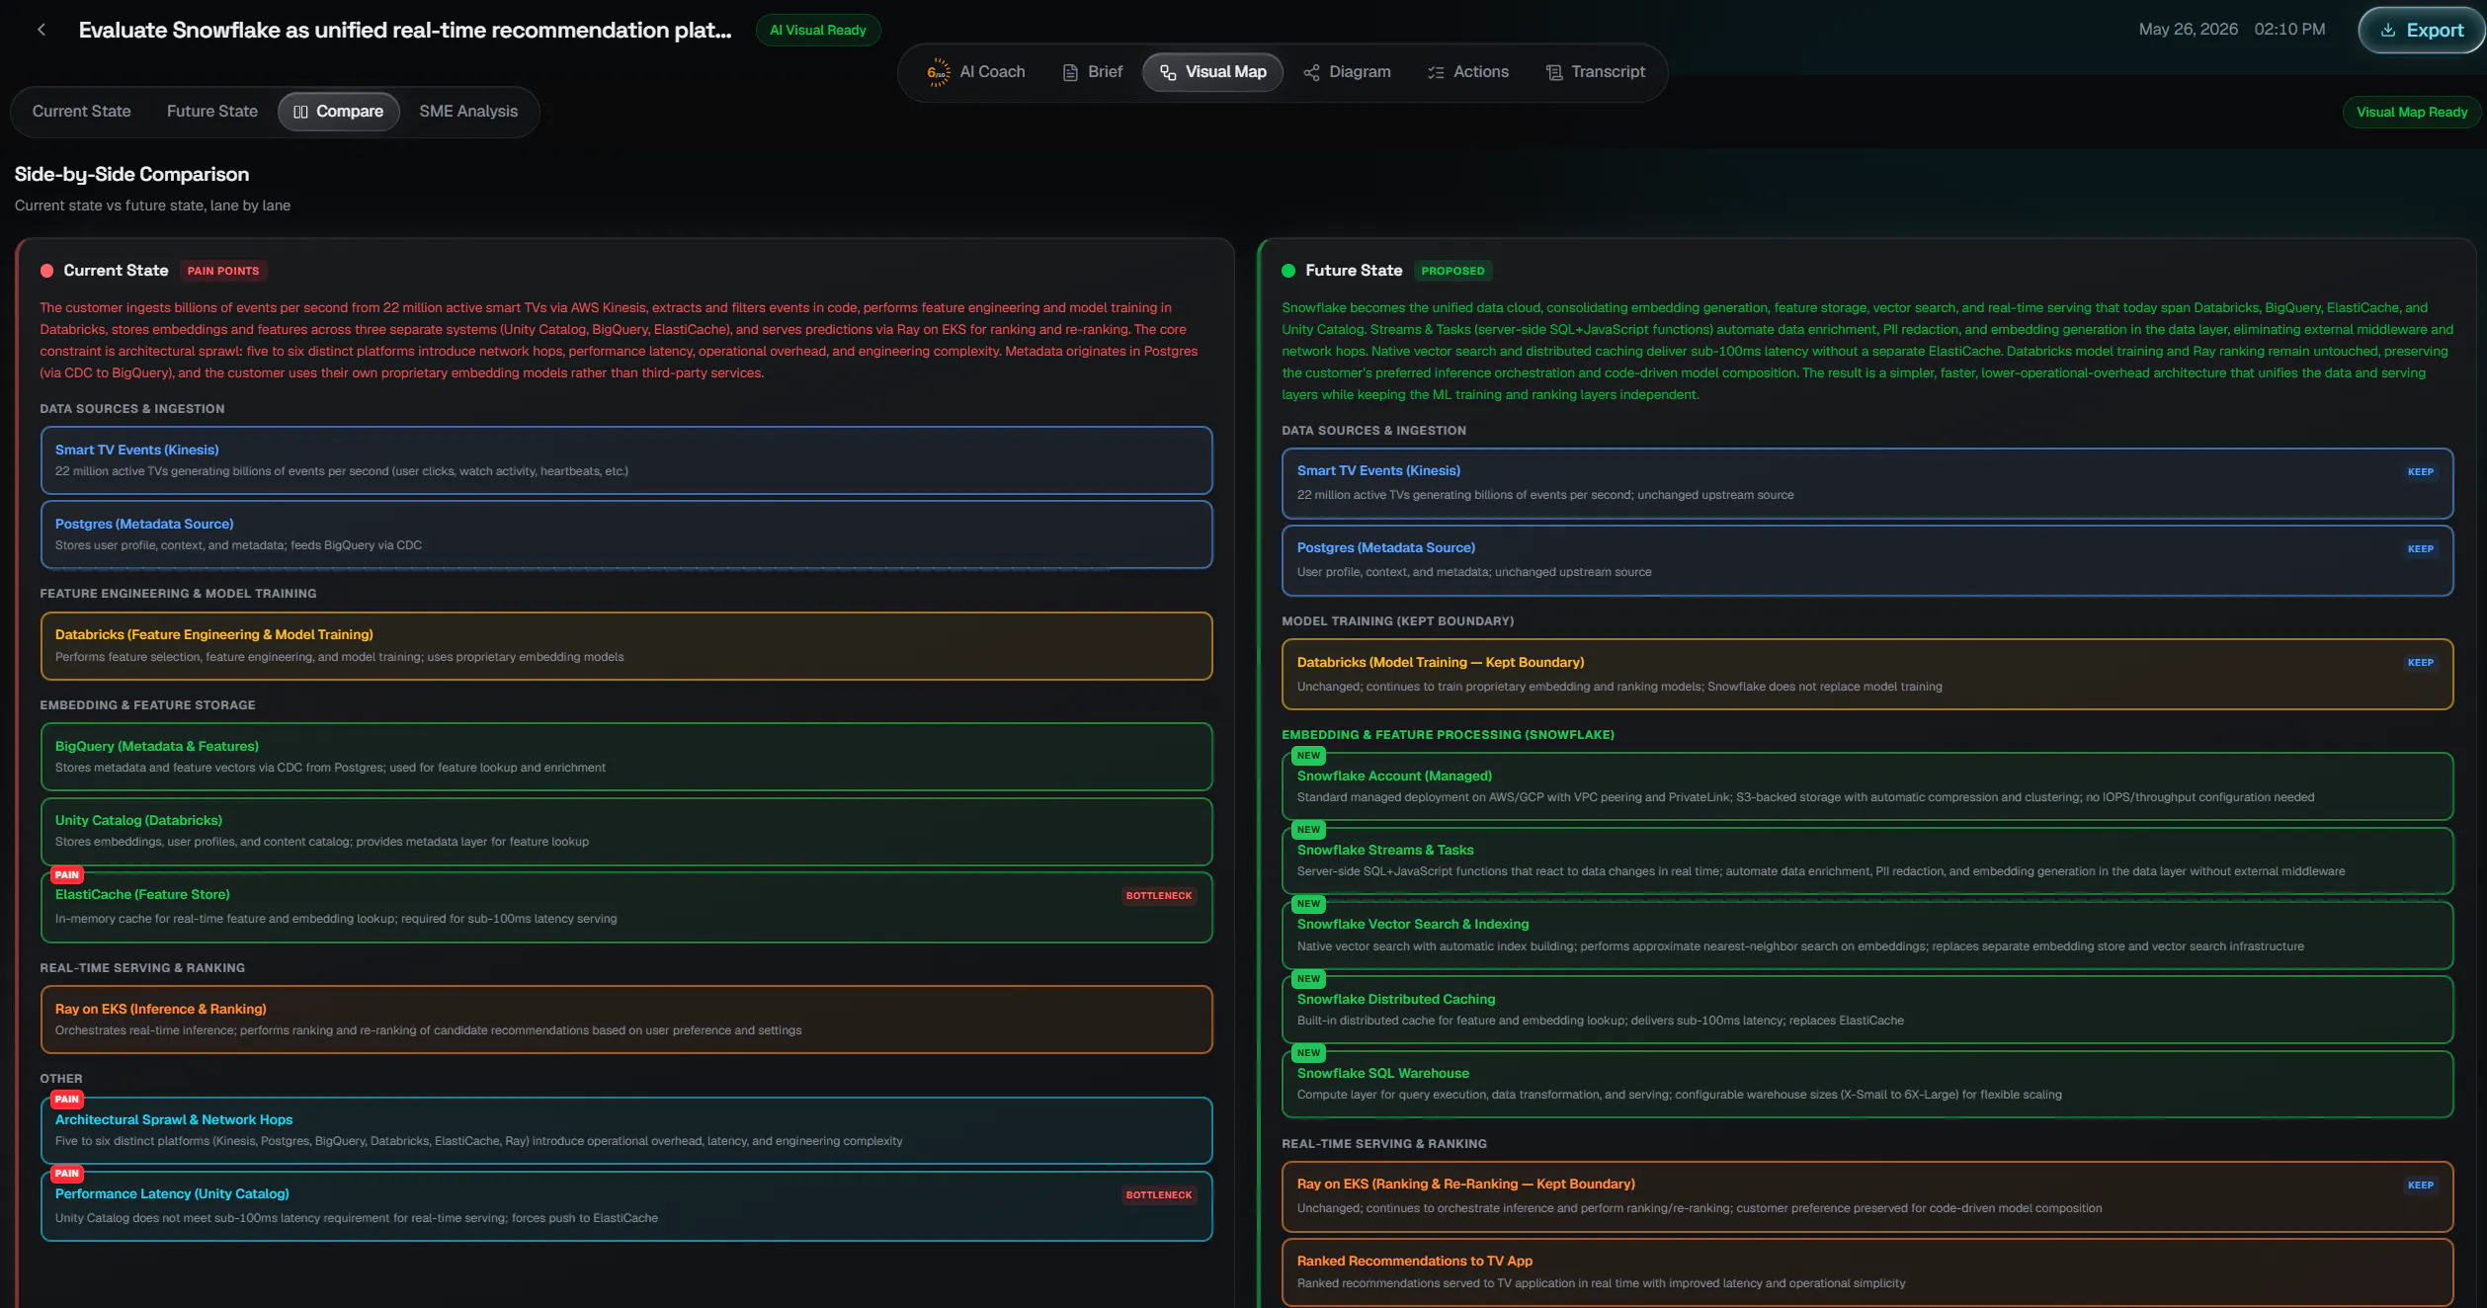Viewport: 2487px width, 1308px height.
Task: Select Snowflake Streams & Tasks card
Action: [1867, 860]
